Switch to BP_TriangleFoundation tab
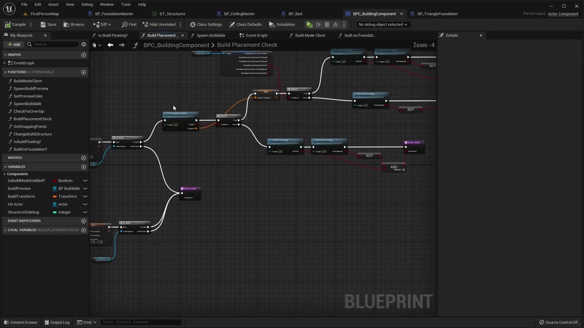This screenshot has height=328, width=584. (x=438, y=14)
